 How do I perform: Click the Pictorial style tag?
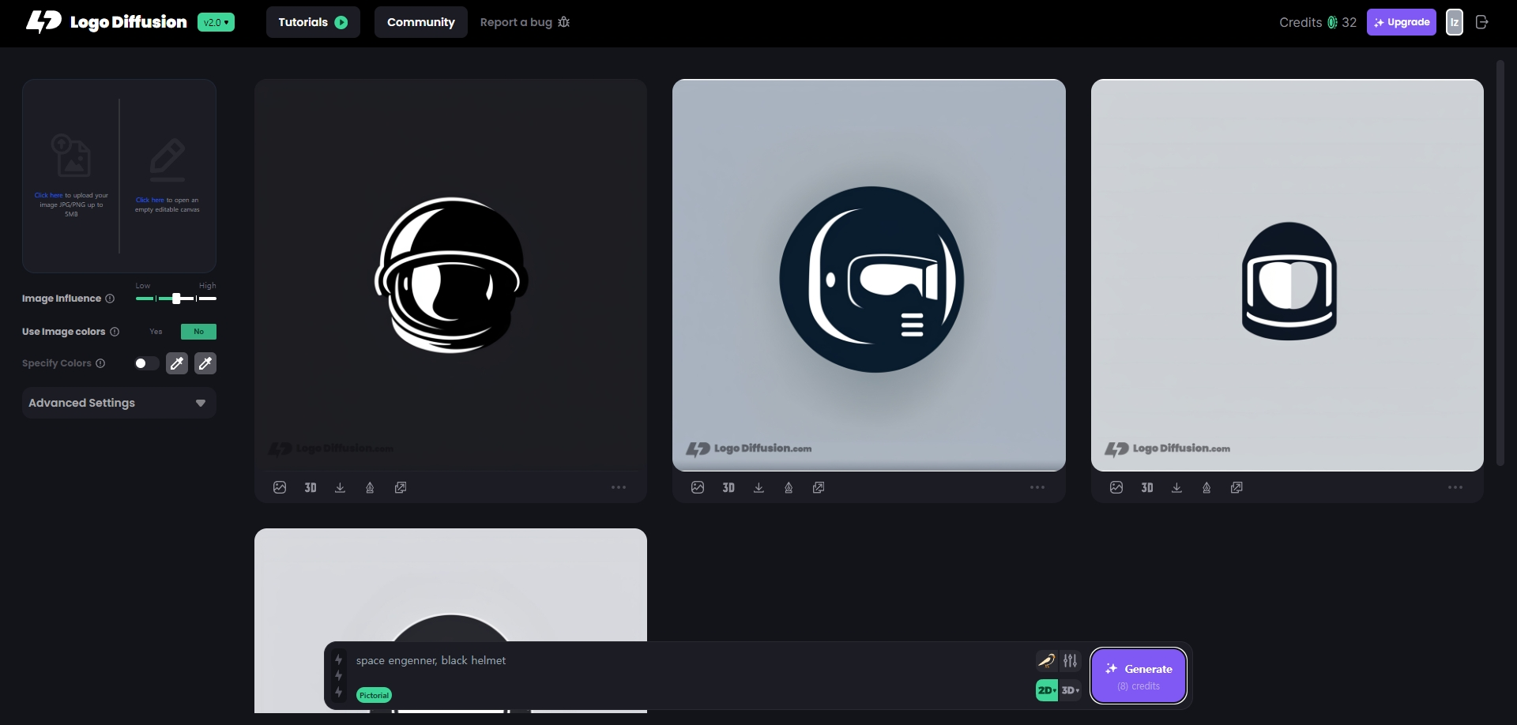tap(374, 695)
